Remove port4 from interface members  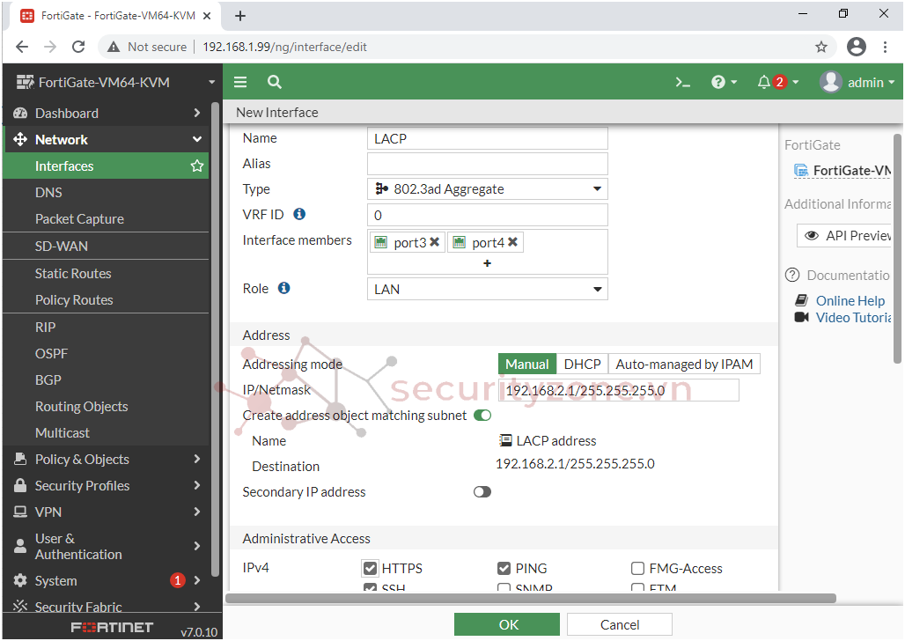pos(513,242)
